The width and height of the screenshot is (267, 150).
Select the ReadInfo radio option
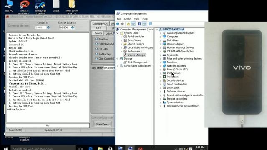tap(96, 39)
